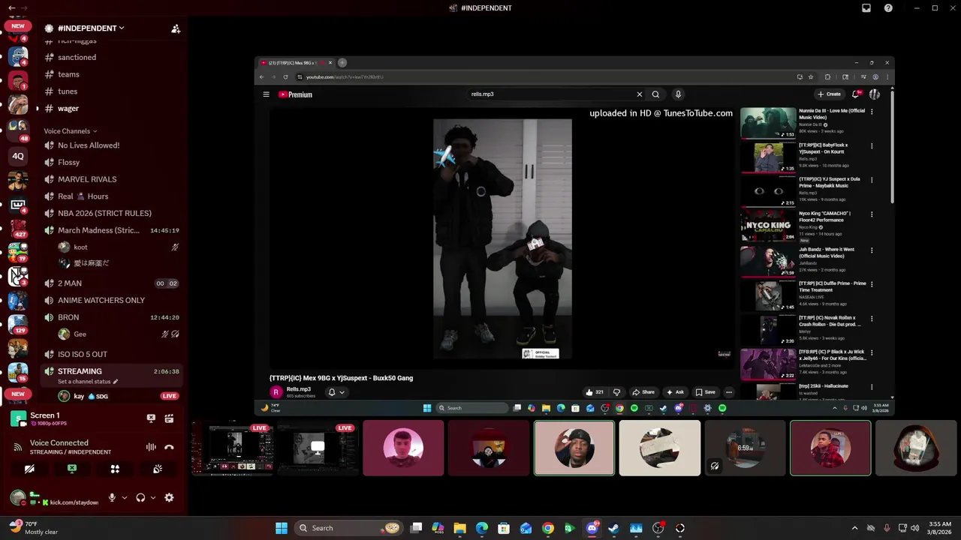Open Discord help question mark icon
This screenshot has height=540, width=961.
click(888, 7)
